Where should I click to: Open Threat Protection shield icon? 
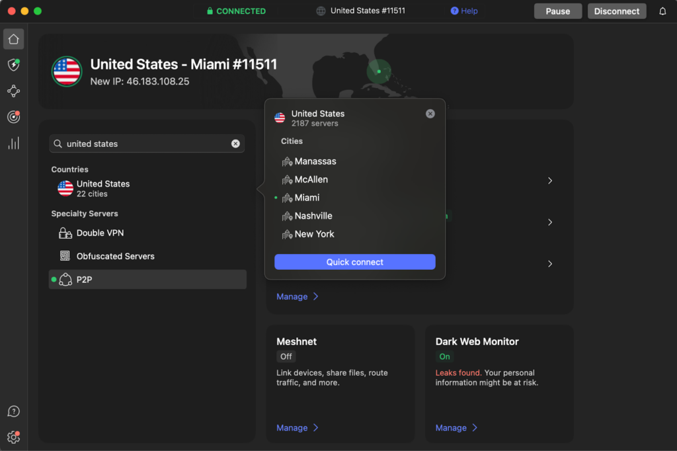(13, 65)
